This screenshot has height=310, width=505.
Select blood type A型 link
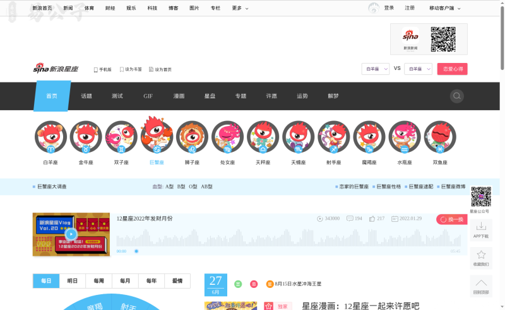(x=169, y=187)
